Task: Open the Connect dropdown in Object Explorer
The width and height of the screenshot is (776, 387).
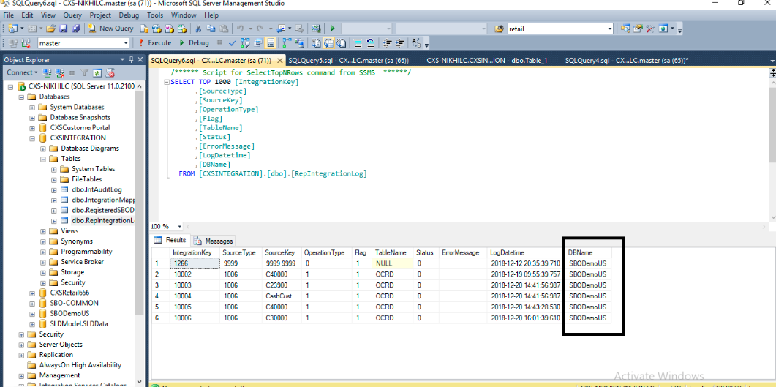Action: 22,72
